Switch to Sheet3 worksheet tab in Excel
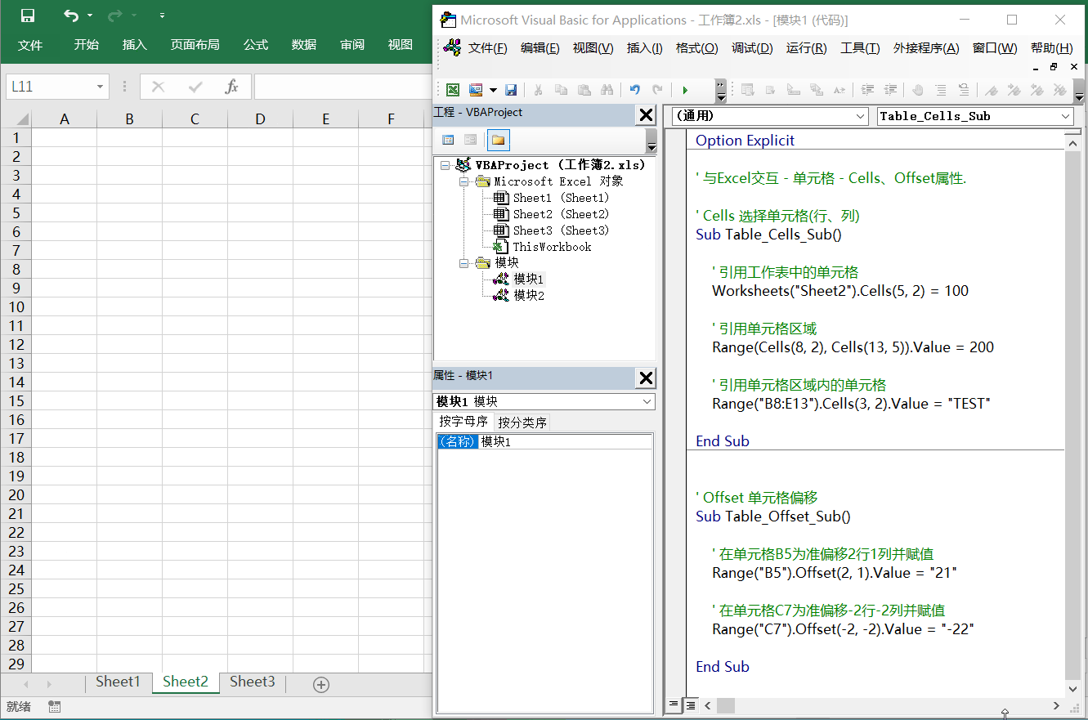 click(252, 682)
